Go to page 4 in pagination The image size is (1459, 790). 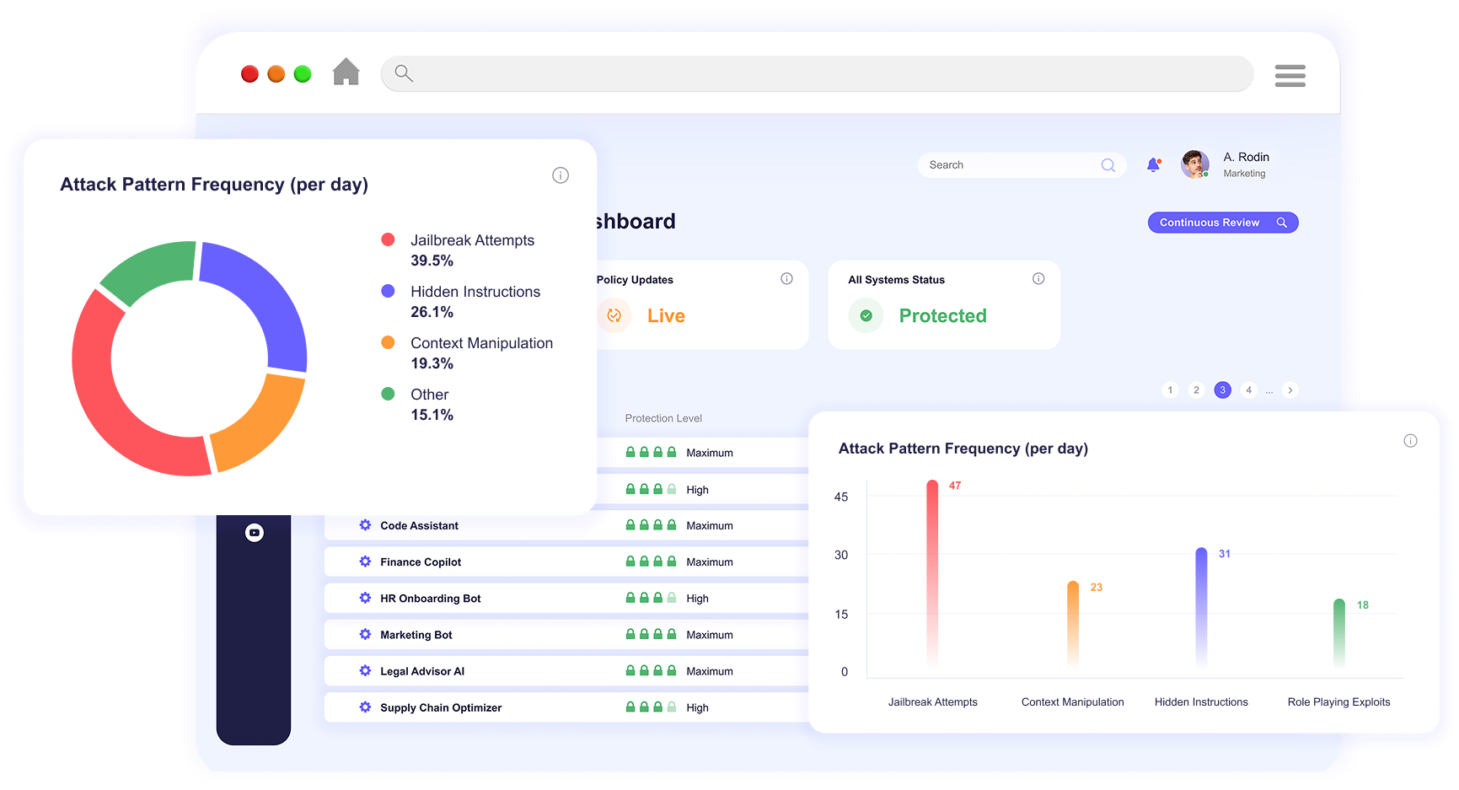point(1248,390)
